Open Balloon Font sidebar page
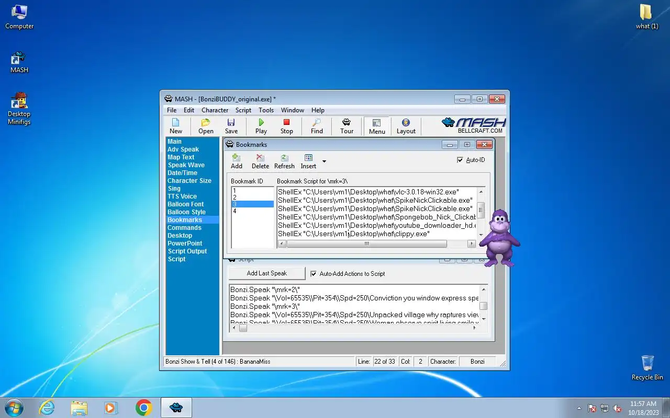 point(185,204)
